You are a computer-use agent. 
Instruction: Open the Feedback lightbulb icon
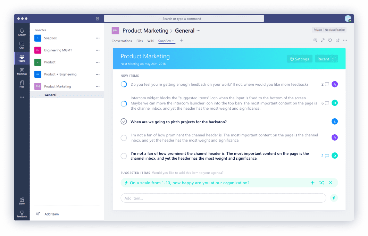coord(22,214)
